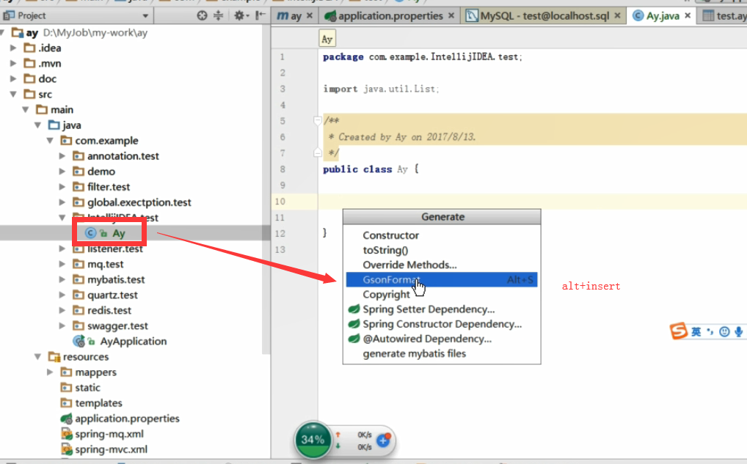Screen dimensions: 747x464
Task: Click the Ay breadcrumb in editor
Action: coord(327,39)
